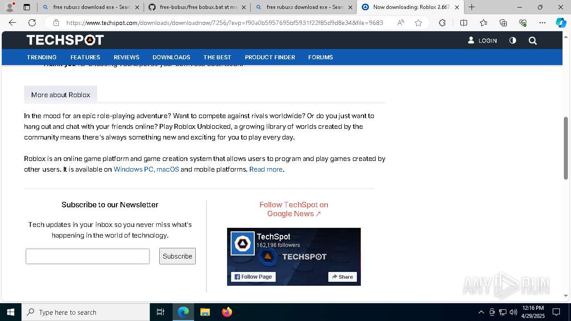Follow the 'Windows PC' link
571x321 pixels.
coord(133,169)
